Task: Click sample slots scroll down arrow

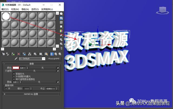Action: [57, 46]
